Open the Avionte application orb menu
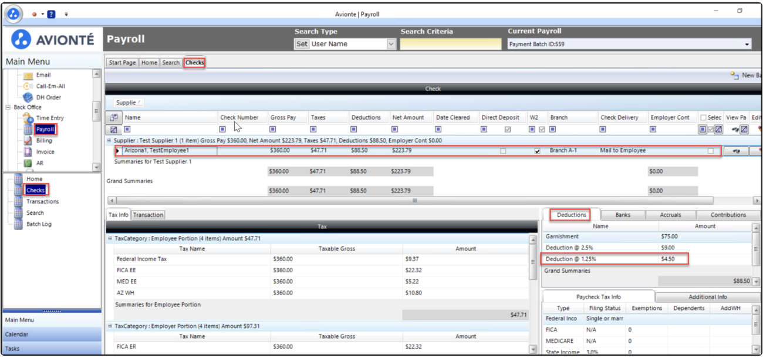 tap(13, 13)
